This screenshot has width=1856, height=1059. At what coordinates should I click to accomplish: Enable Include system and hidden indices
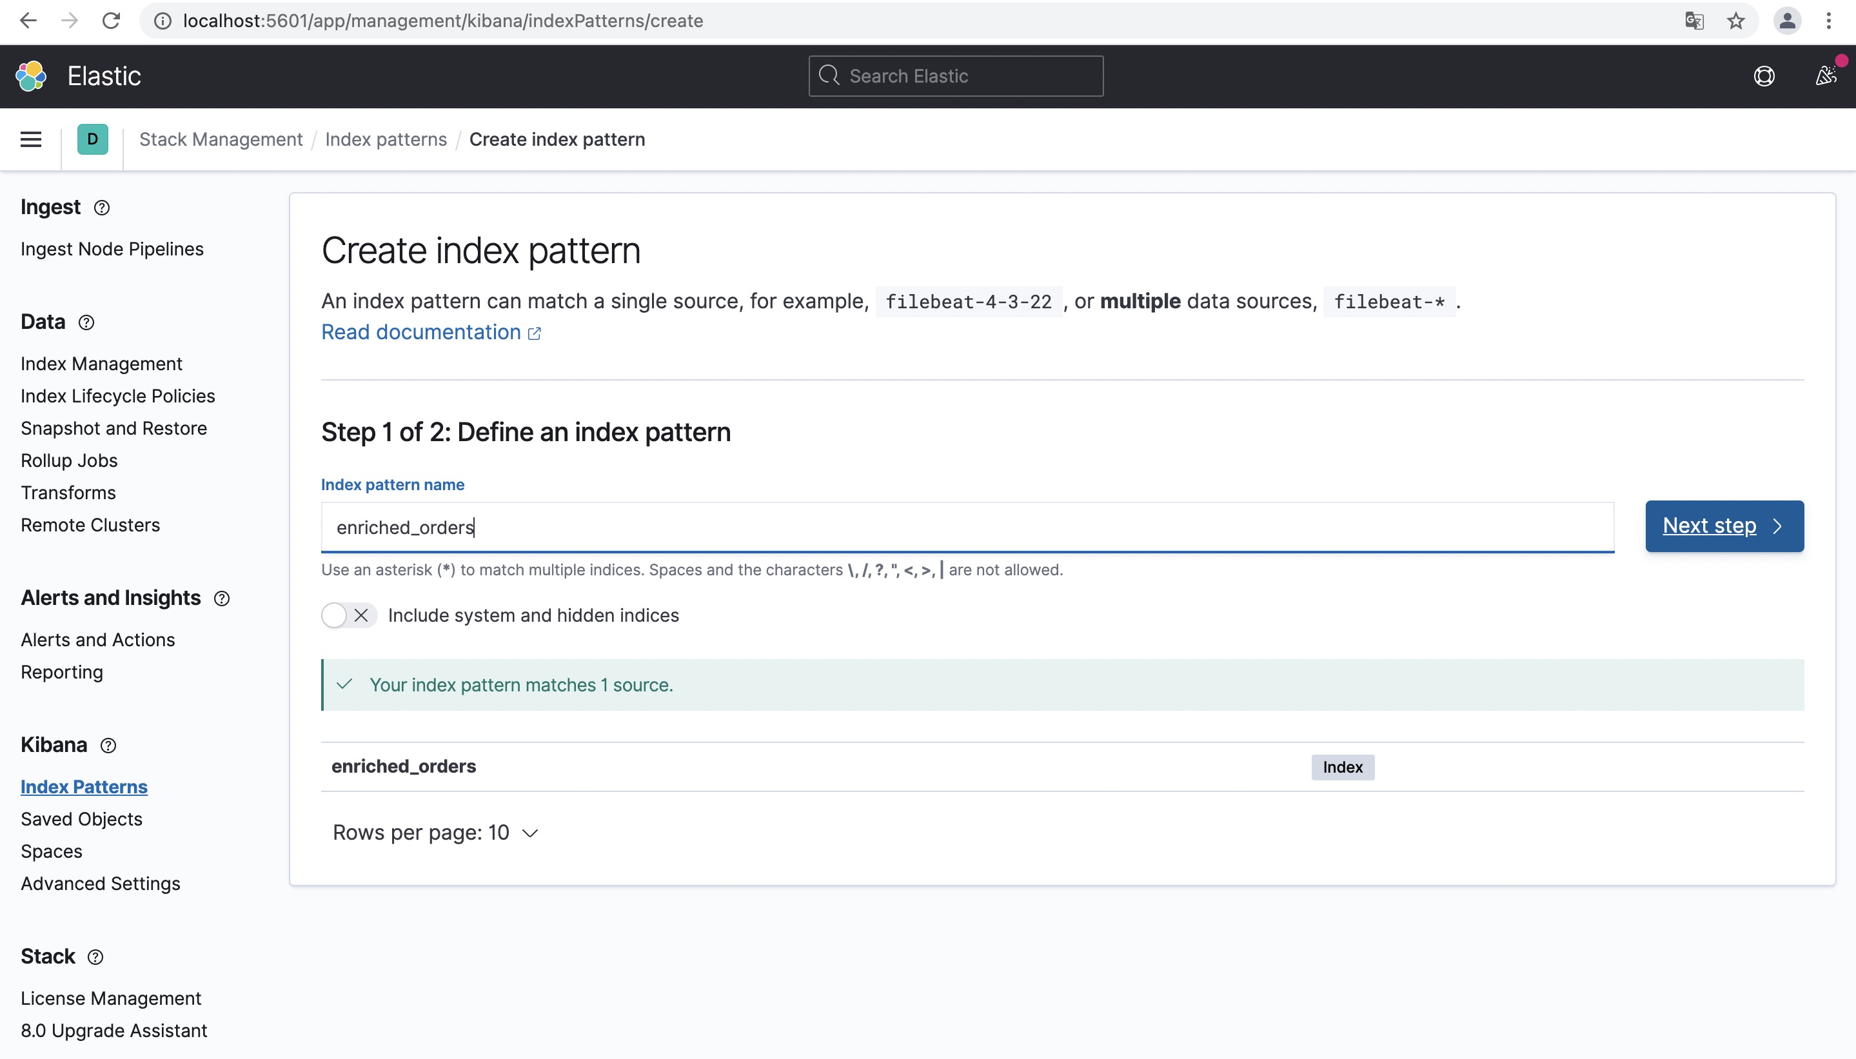(349, 615)
